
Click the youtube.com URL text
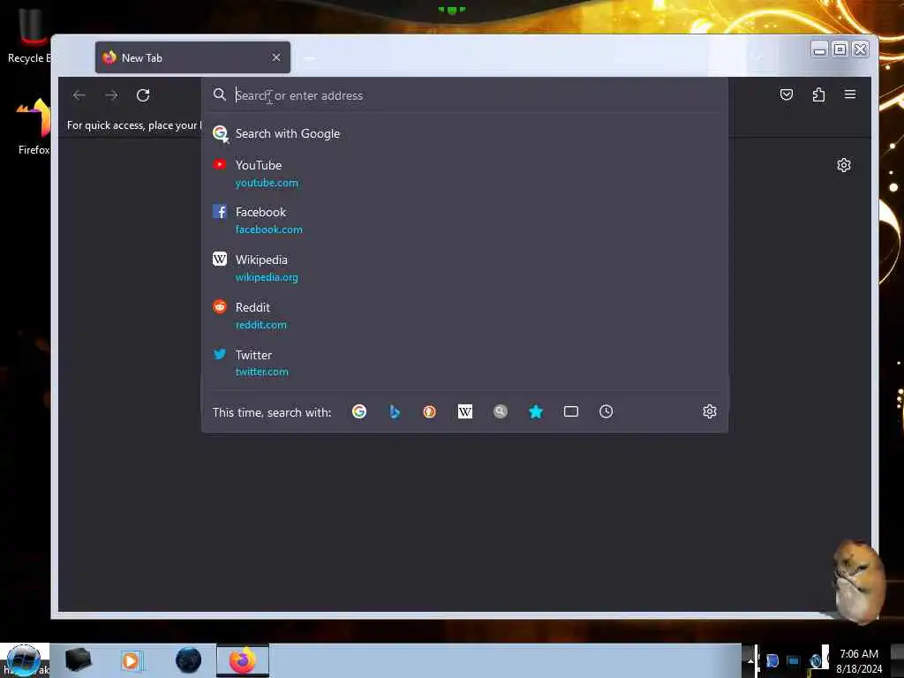coord(267,183)
